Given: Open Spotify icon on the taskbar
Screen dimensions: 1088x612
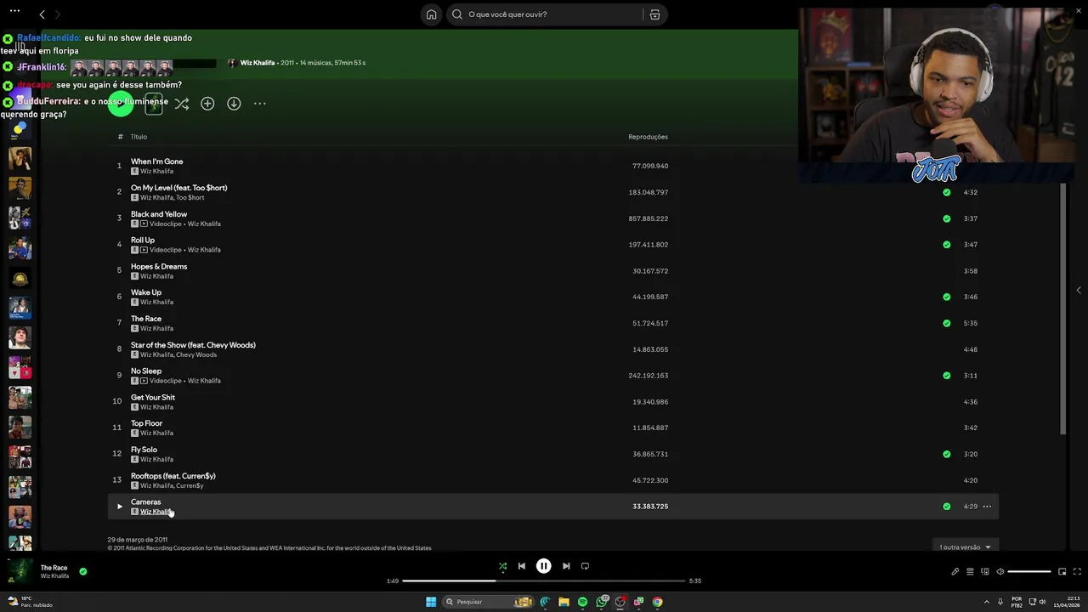Looking at the screenshot, I should (x=582, y=602).
